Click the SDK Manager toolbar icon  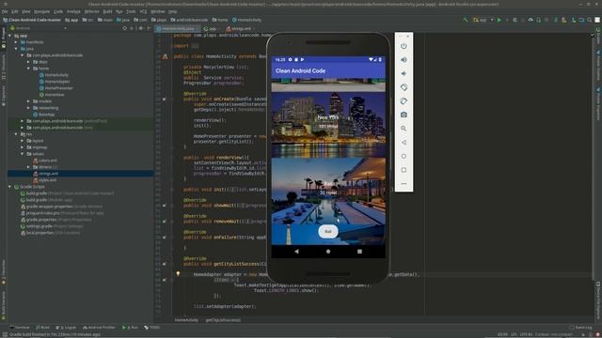581,20
